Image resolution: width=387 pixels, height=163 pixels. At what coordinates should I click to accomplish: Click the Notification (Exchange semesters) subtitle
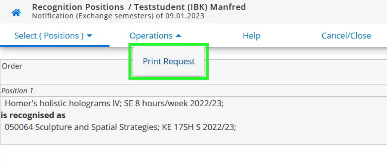(x=118, y=16)
